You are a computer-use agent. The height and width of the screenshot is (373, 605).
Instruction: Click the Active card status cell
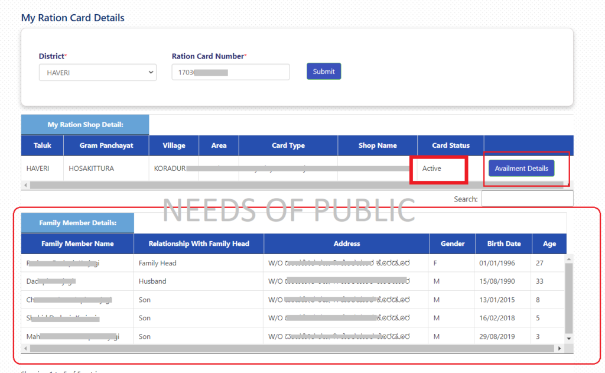click(x=432, y=168)
